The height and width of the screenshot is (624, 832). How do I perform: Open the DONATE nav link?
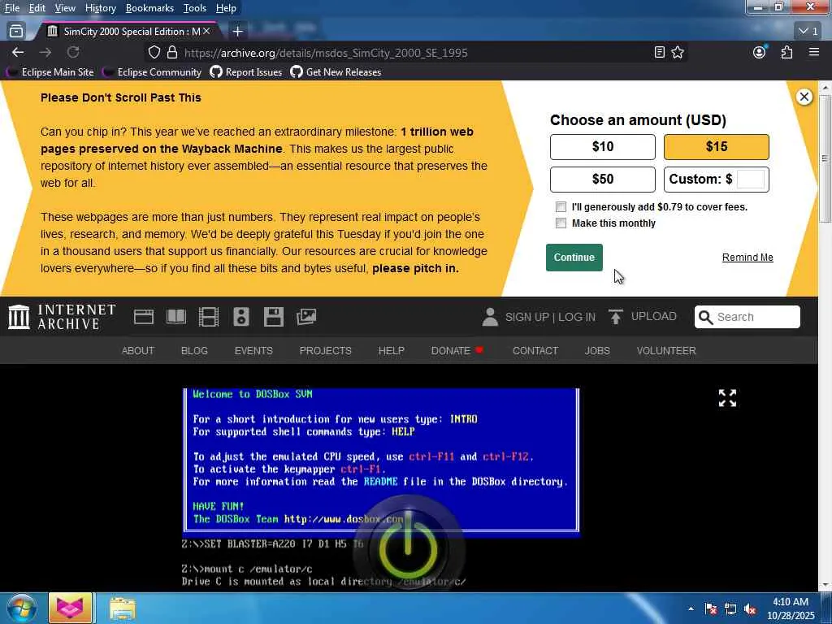[451, 351]
